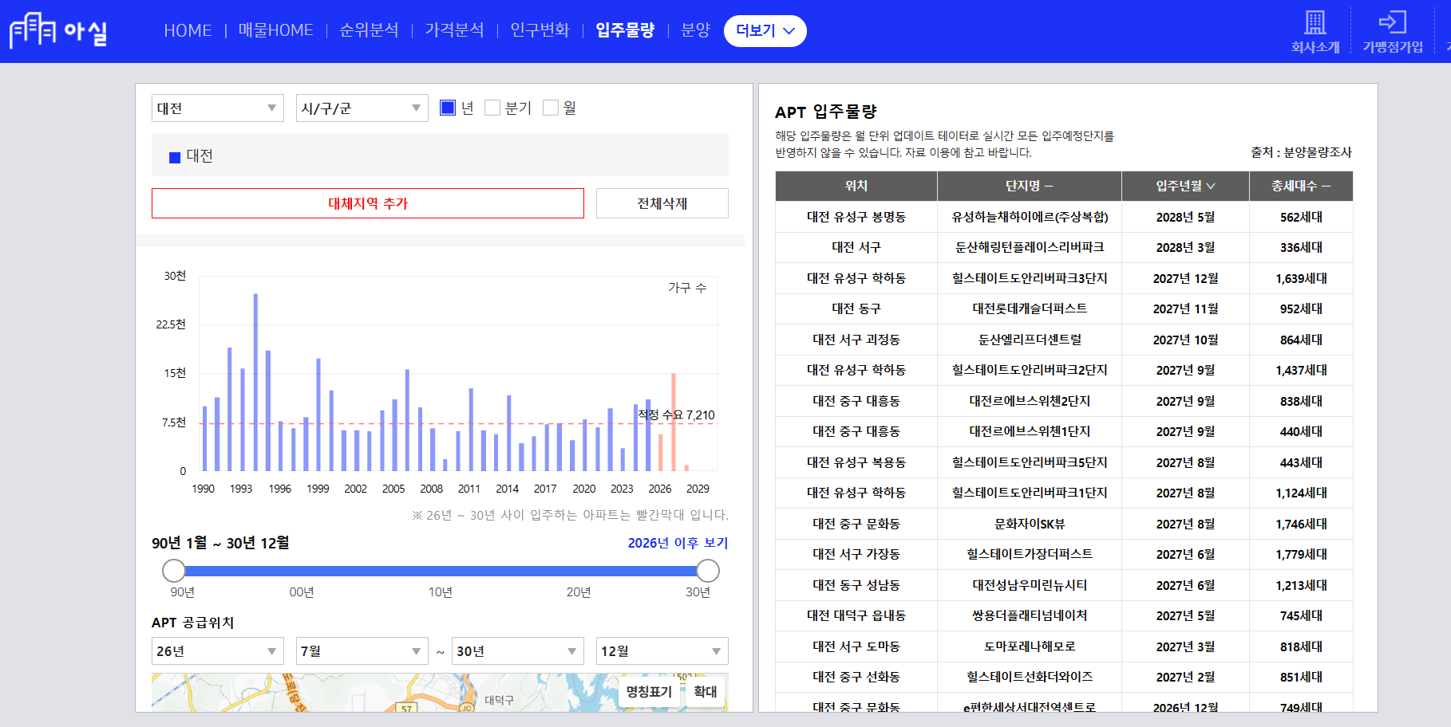
Task: Select 힐스테이트가장더퍼스트 row name
Action: pyautogui.click(x=1030, y=554)
